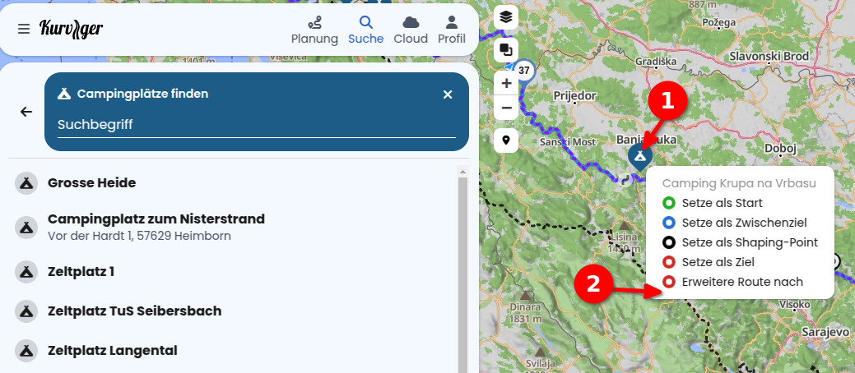Open the Profil tab

pyautogui.click(x=452, y=30)
